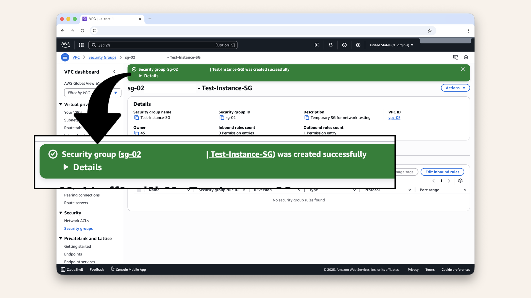Collapse the Security section in sidebar
The width and height of the screenshot is (531, 298).
[x=61, y=213]
